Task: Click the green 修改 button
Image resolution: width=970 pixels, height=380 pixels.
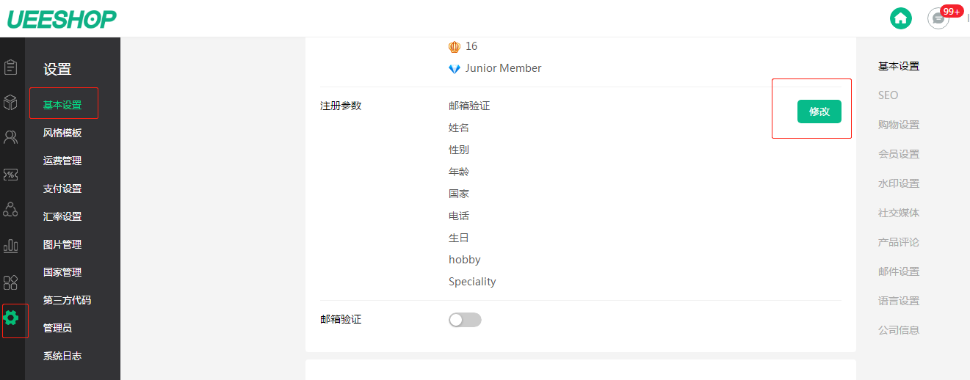Action: pos(819,112)
